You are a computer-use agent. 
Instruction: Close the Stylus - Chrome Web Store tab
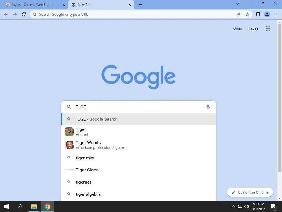click(64, 5)
